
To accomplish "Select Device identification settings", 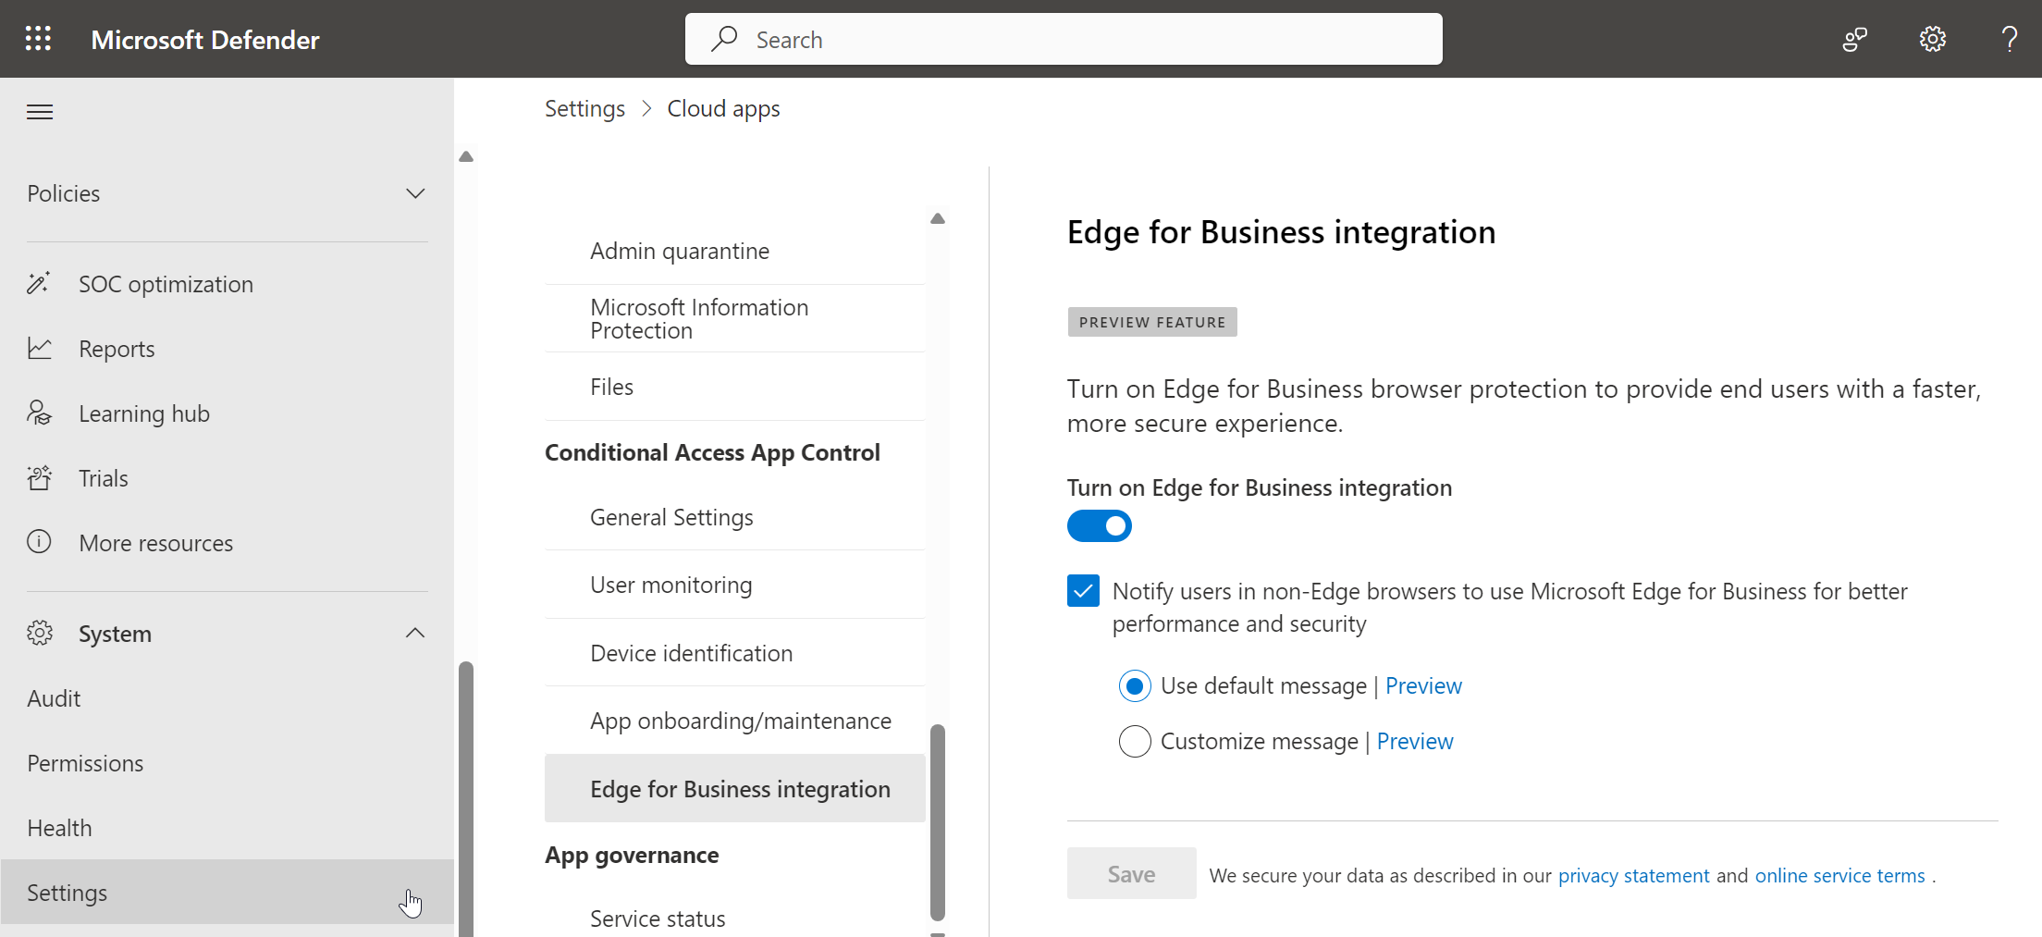I will click(735, 653).
